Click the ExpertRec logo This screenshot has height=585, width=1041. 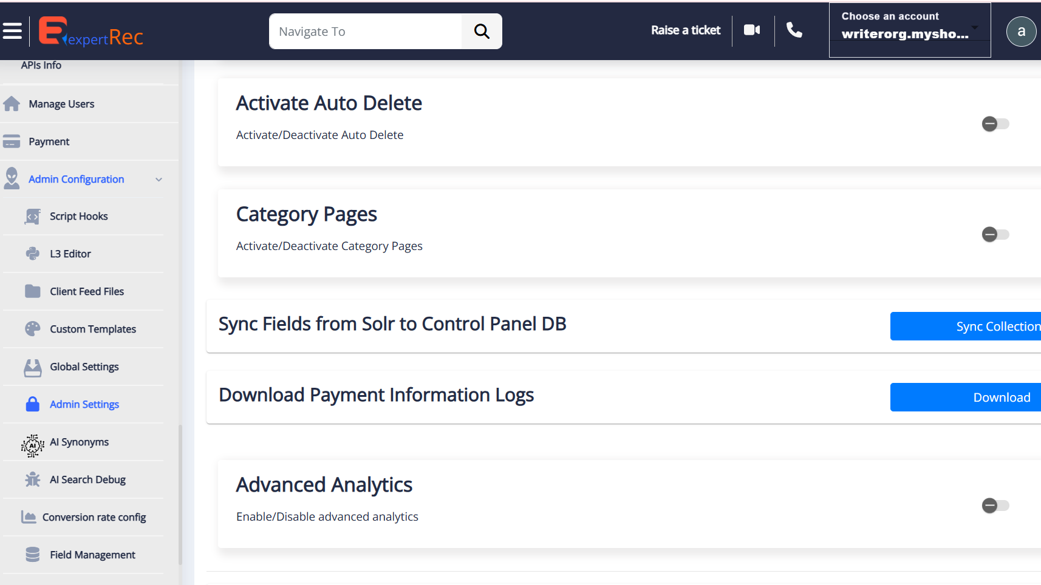point(91,32)
